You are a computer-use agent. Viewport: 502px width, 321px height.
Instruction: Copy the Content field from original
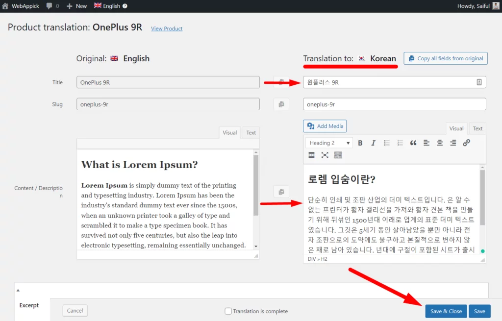tap(281, 192)
